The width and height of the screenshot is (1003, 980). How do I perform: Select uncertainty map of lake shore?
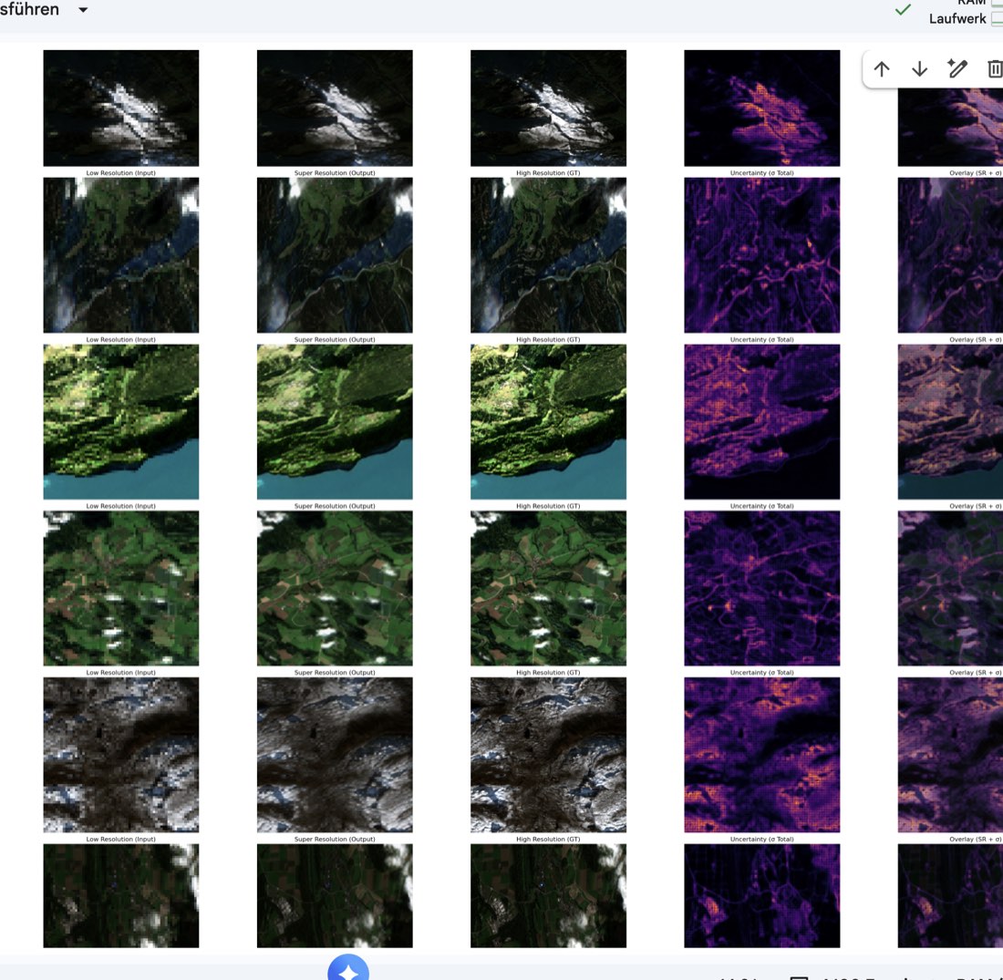pyautogui.click(x=762, y=421)
